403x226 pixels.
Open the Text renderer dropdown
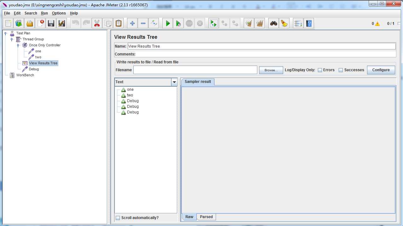point(174,82)
